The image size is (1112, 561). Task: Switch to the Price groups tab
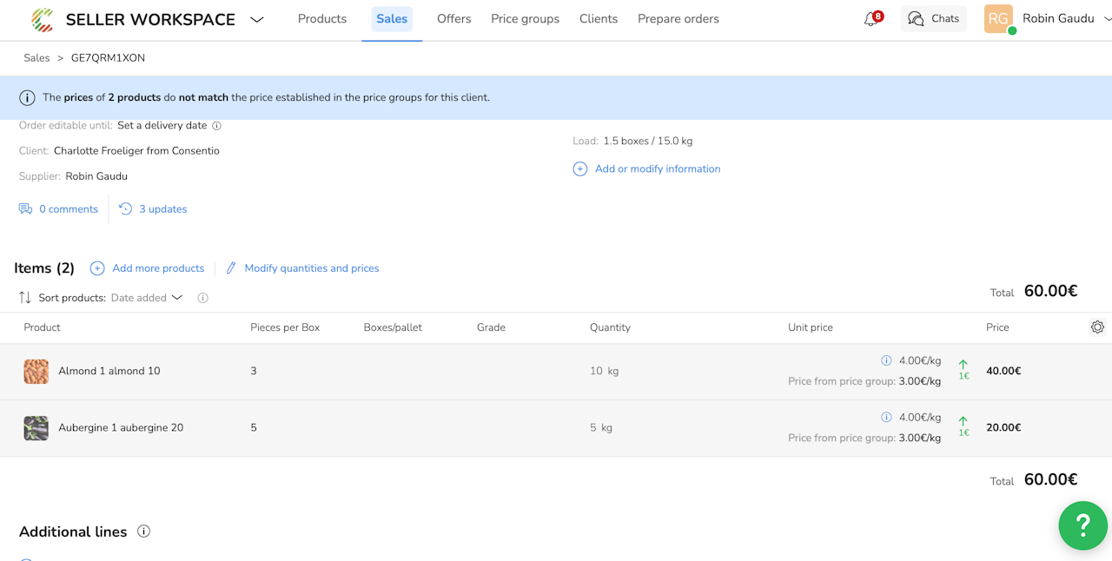click(x=525, y=19)
